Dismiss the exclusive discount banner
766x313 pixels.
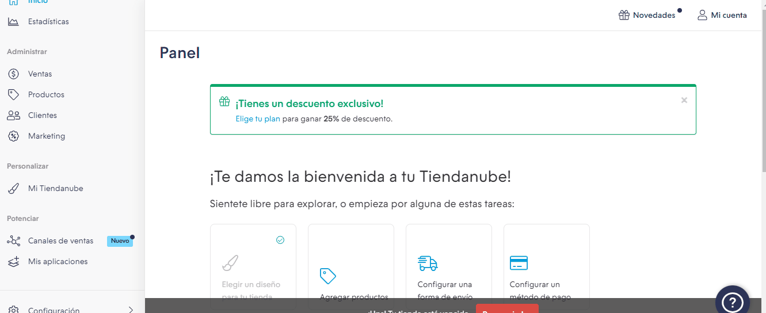pos(684,100)
